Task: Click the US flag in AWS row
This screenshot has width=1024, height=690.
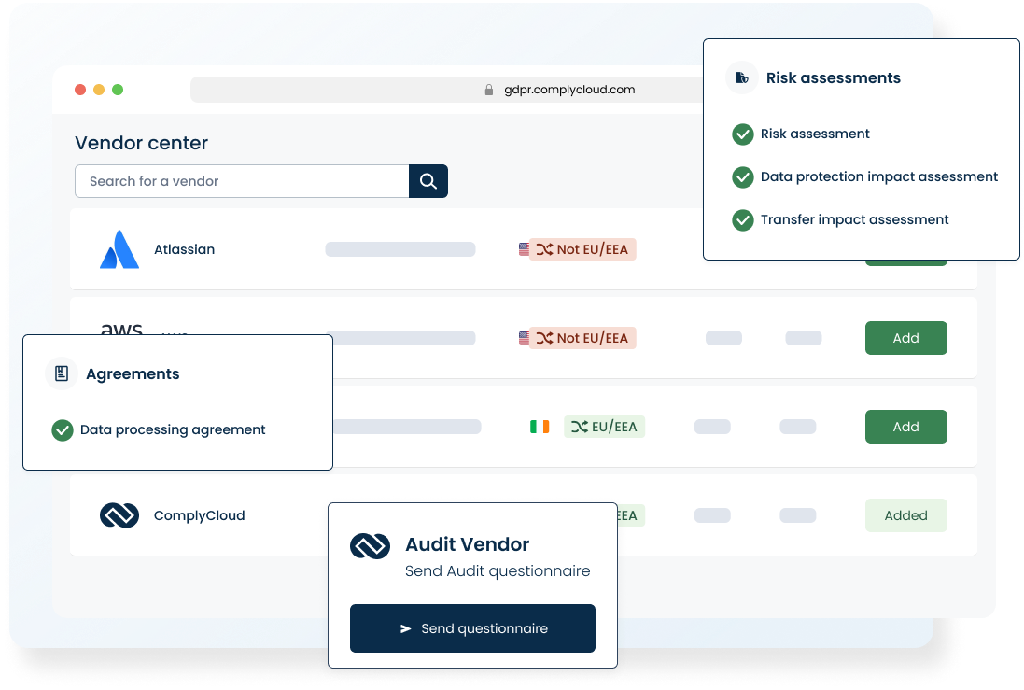Action: click(x=524, y=338)
